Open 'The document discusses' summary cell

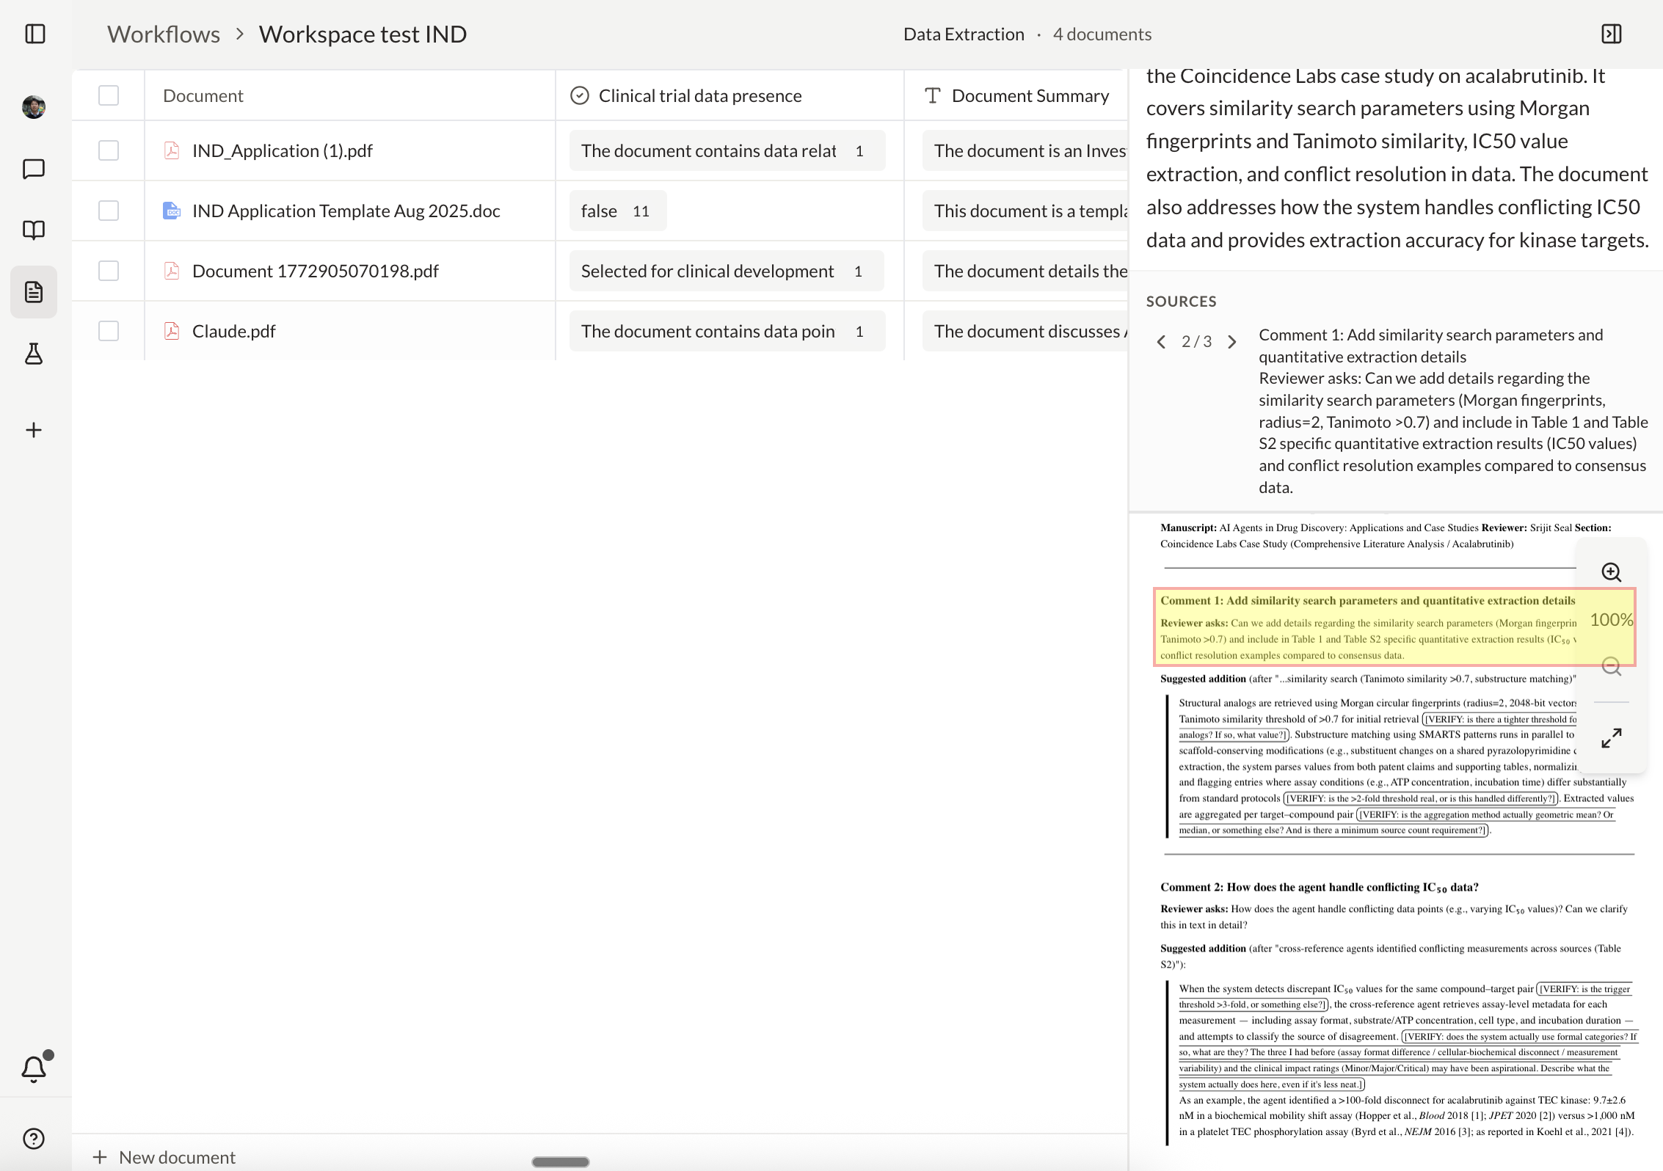(x=1025, y=331)
